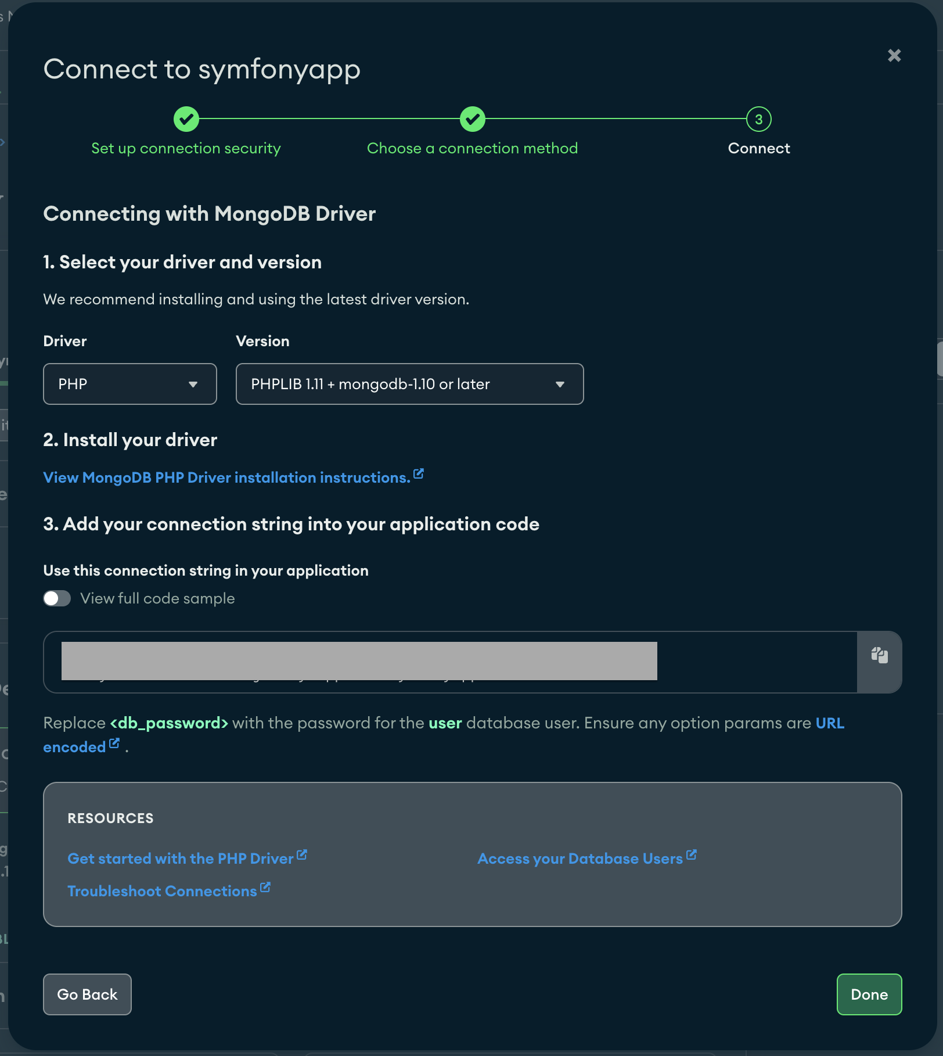Open Get started with the PHP Driver

(x=187, y=858)
